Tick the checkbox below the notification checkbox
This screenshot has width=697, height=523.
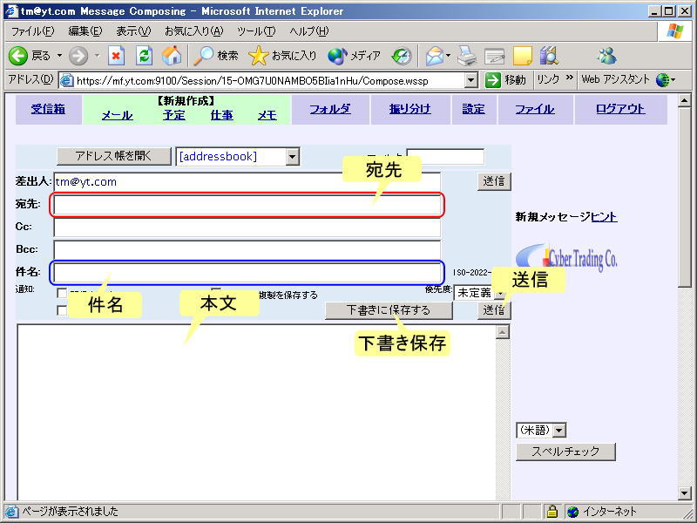coord(62,309)
